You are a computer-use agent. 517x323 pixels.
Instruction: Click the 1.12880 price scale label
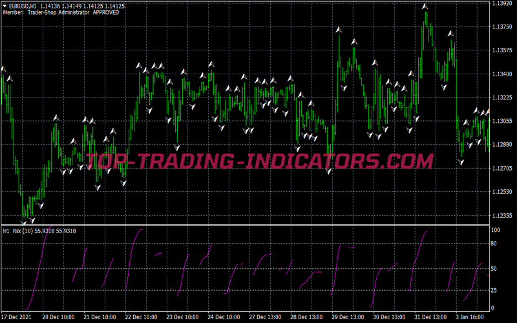pyautogui.click(x=502, y=144)
